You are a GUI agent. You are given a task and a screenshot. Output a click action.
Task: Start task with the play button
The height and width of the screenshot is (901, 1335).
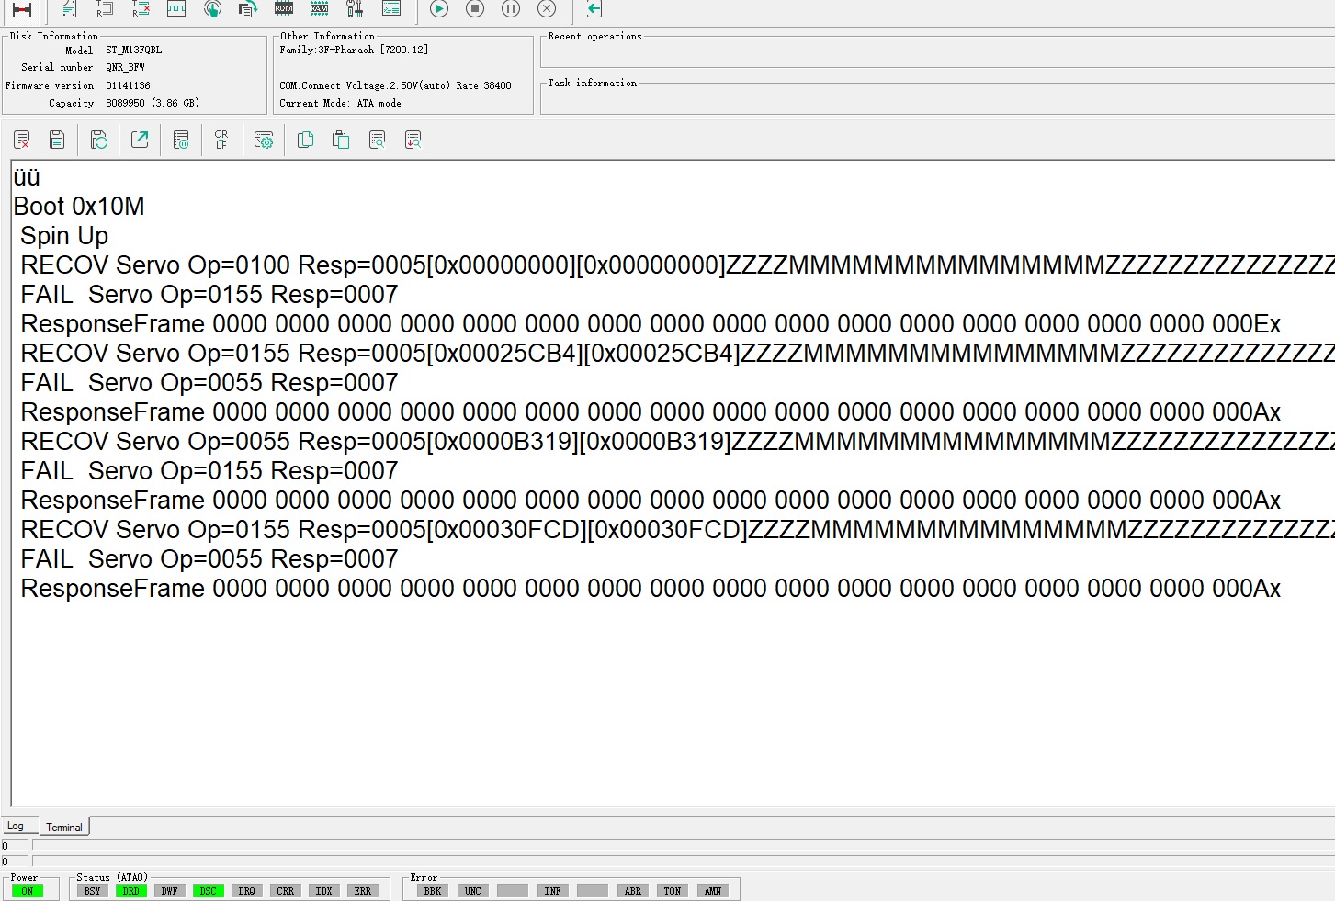(x=439, y=8)
